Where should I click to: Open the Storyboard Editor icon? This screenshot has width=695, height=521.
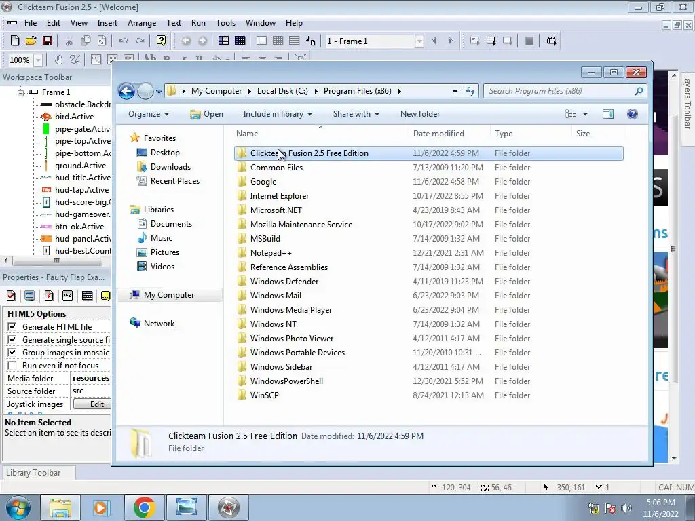pyautogui.click(x=223, y=41)
